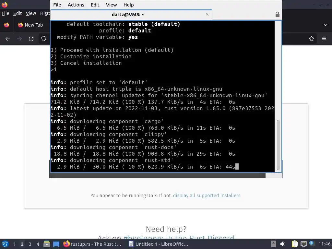Switch to workspace 4
Screen dimensions: 332x249
(38, 244)
